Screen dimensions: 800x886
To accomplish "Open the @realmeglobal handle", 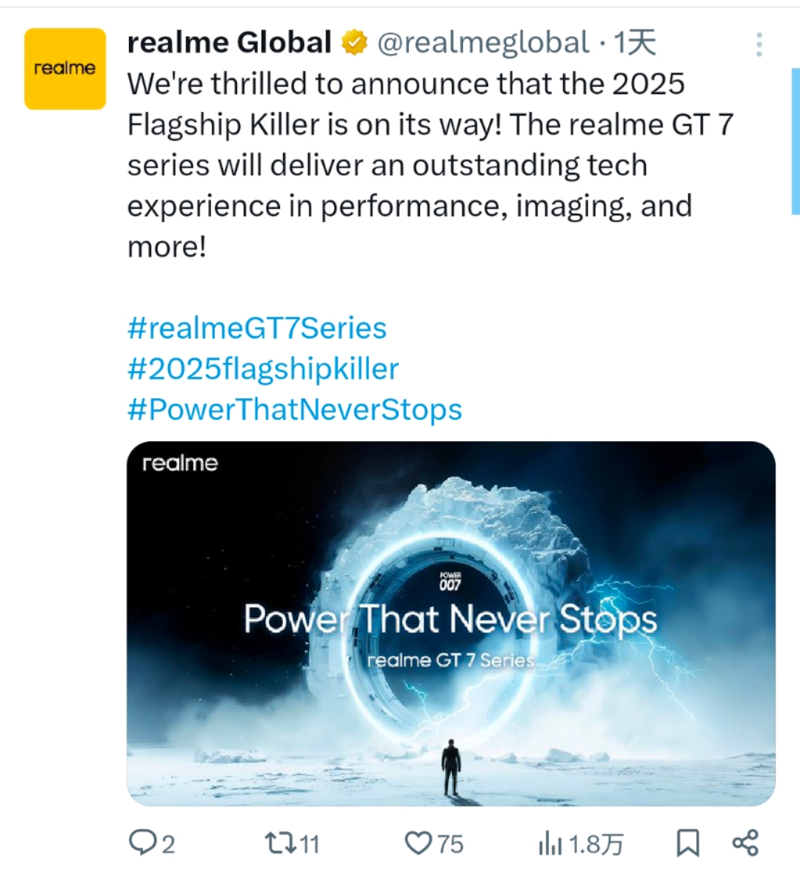I will tap(484, 43).
